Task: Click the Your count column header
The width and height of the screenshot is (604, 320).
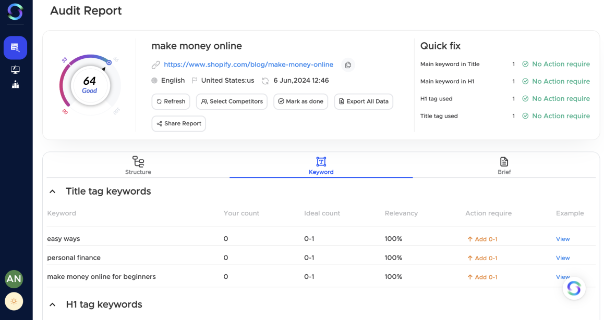Action: pos(241,213)
